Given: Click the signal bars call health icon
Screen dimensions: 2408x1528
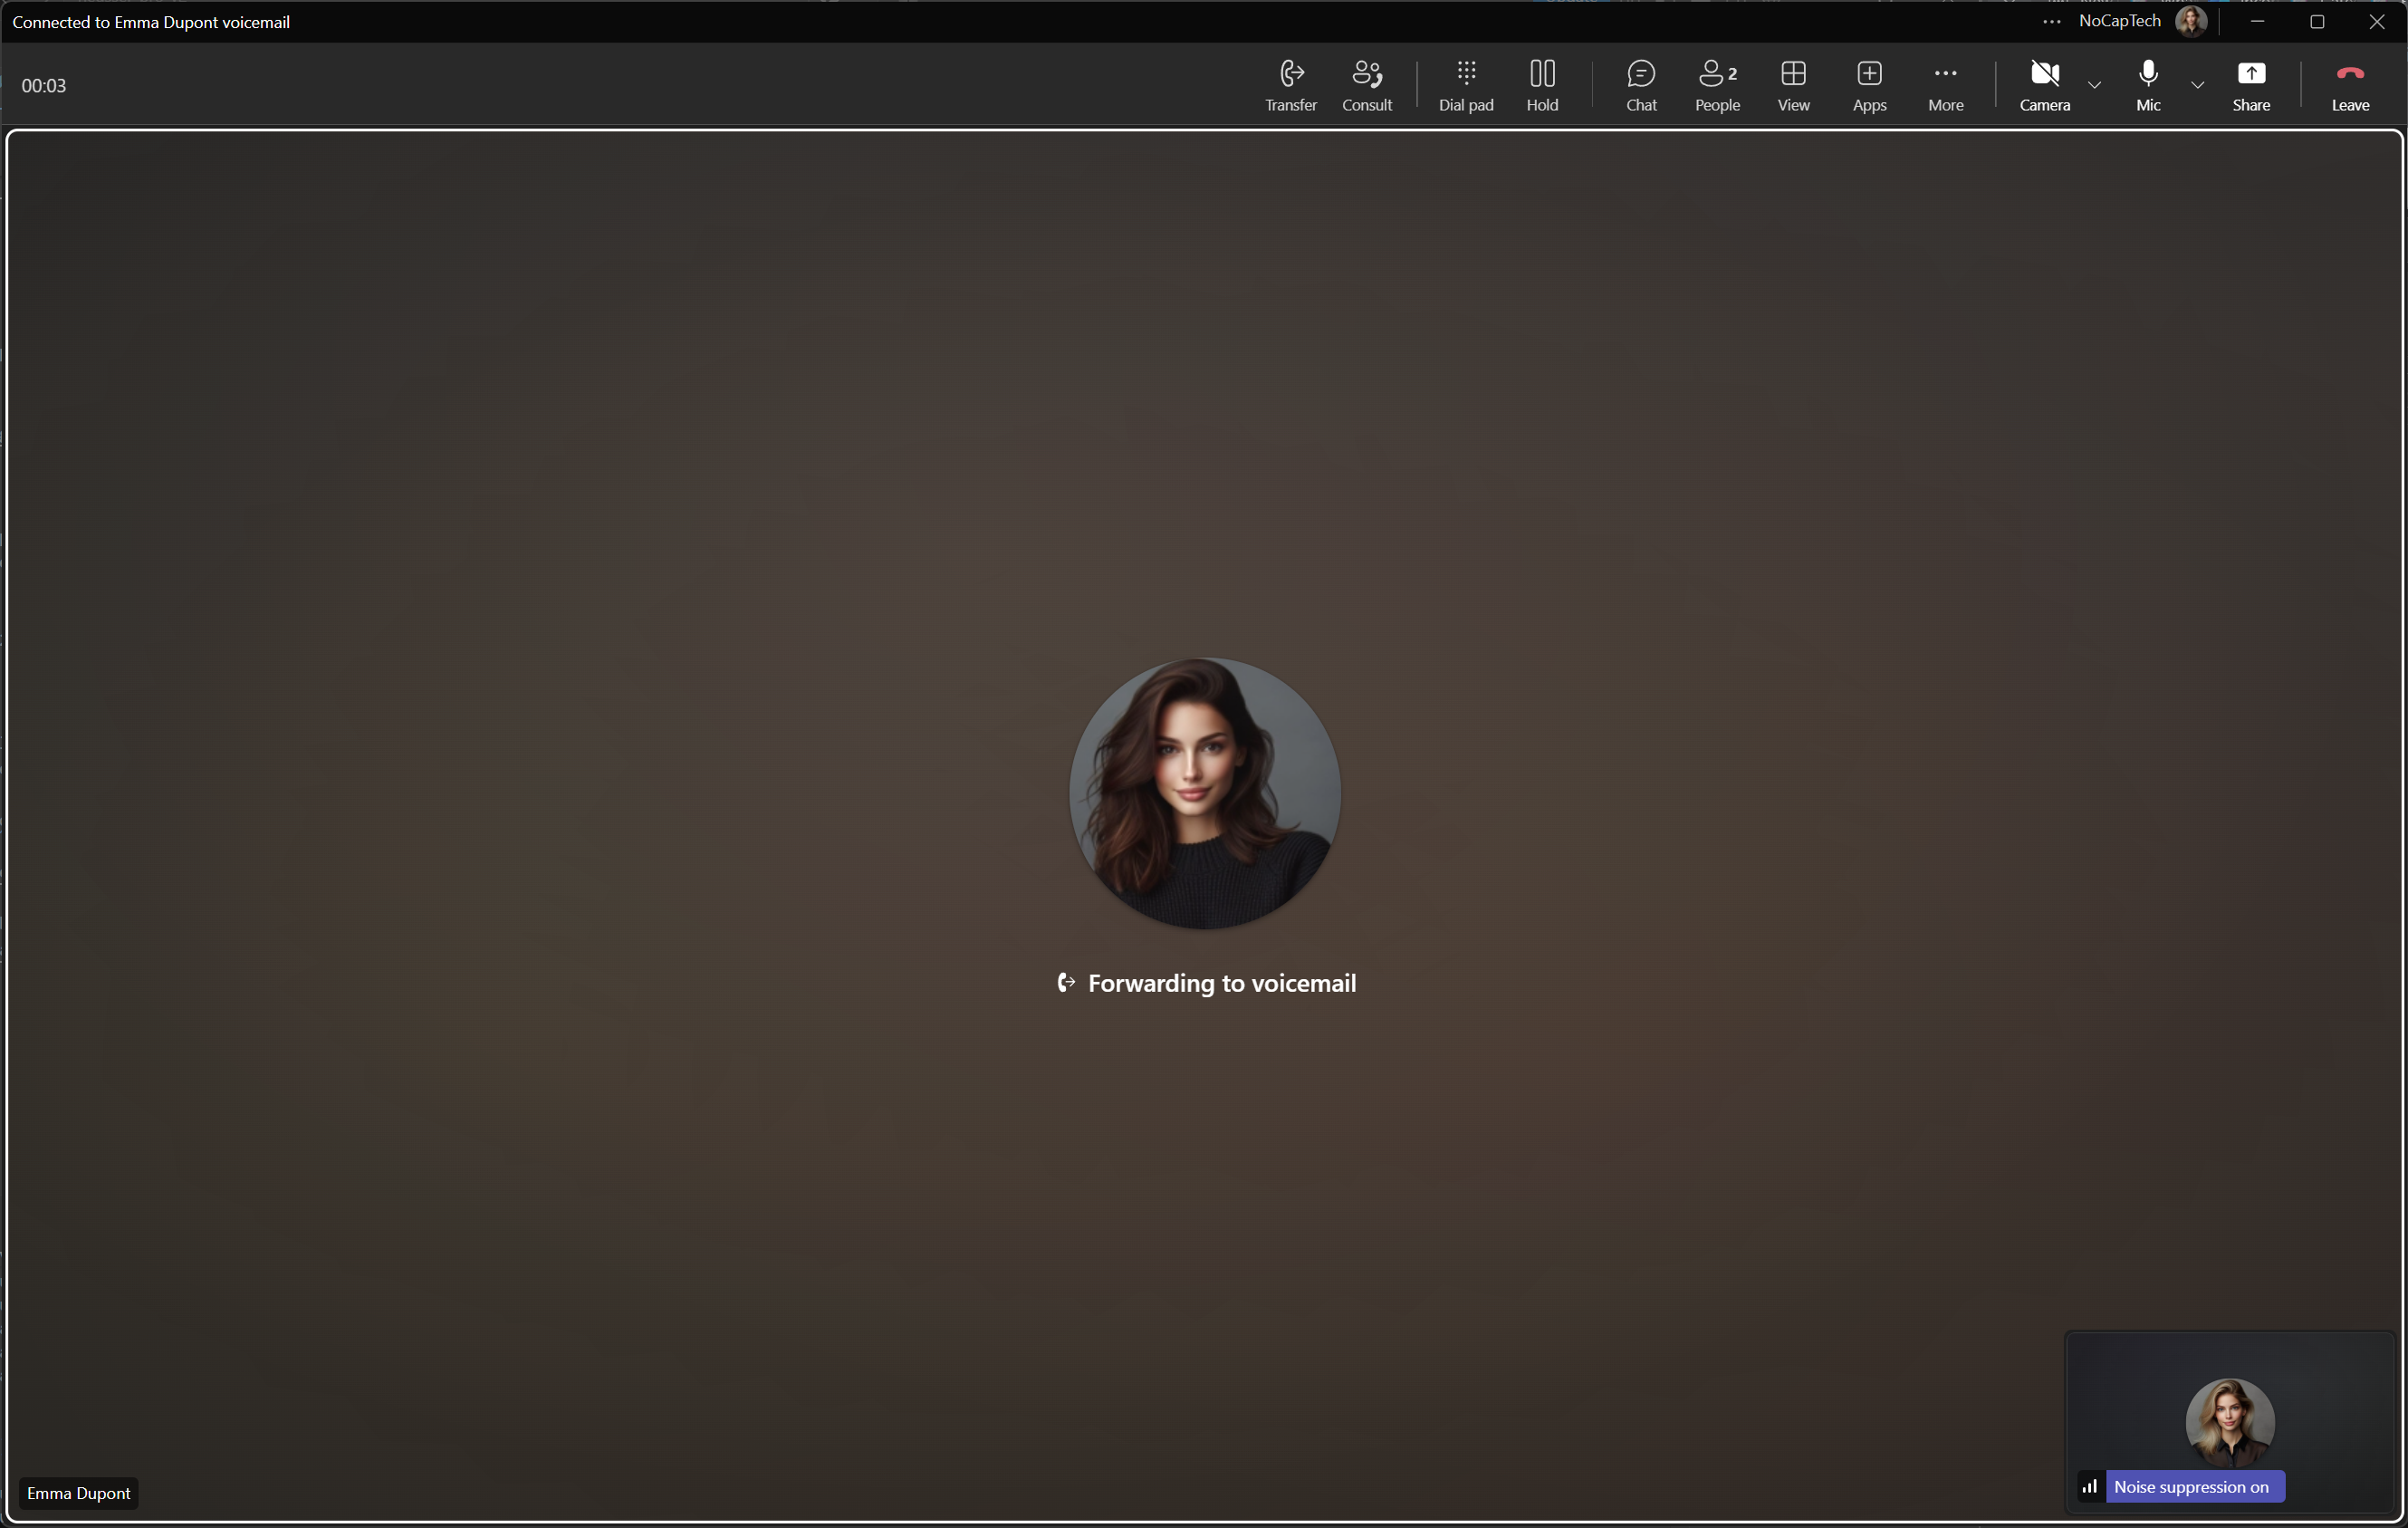Looking at the screenshot, I should tap(2089, 1487).
